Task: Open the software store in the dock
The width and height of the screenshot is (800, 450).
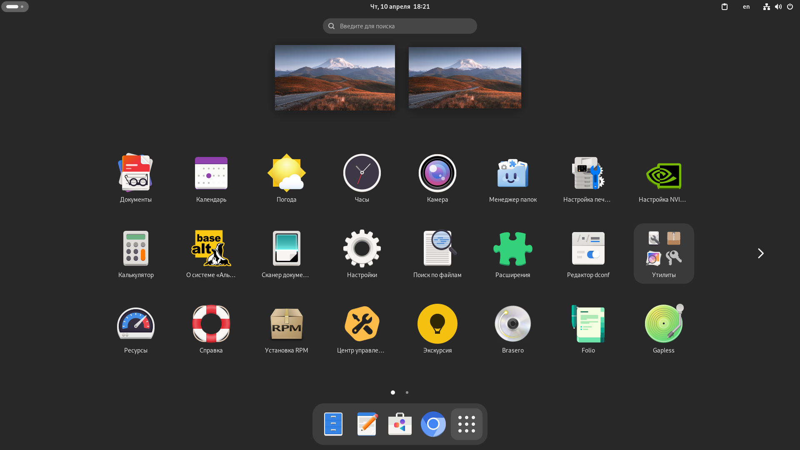Action: pyautogui.click(x=400, y=424)
